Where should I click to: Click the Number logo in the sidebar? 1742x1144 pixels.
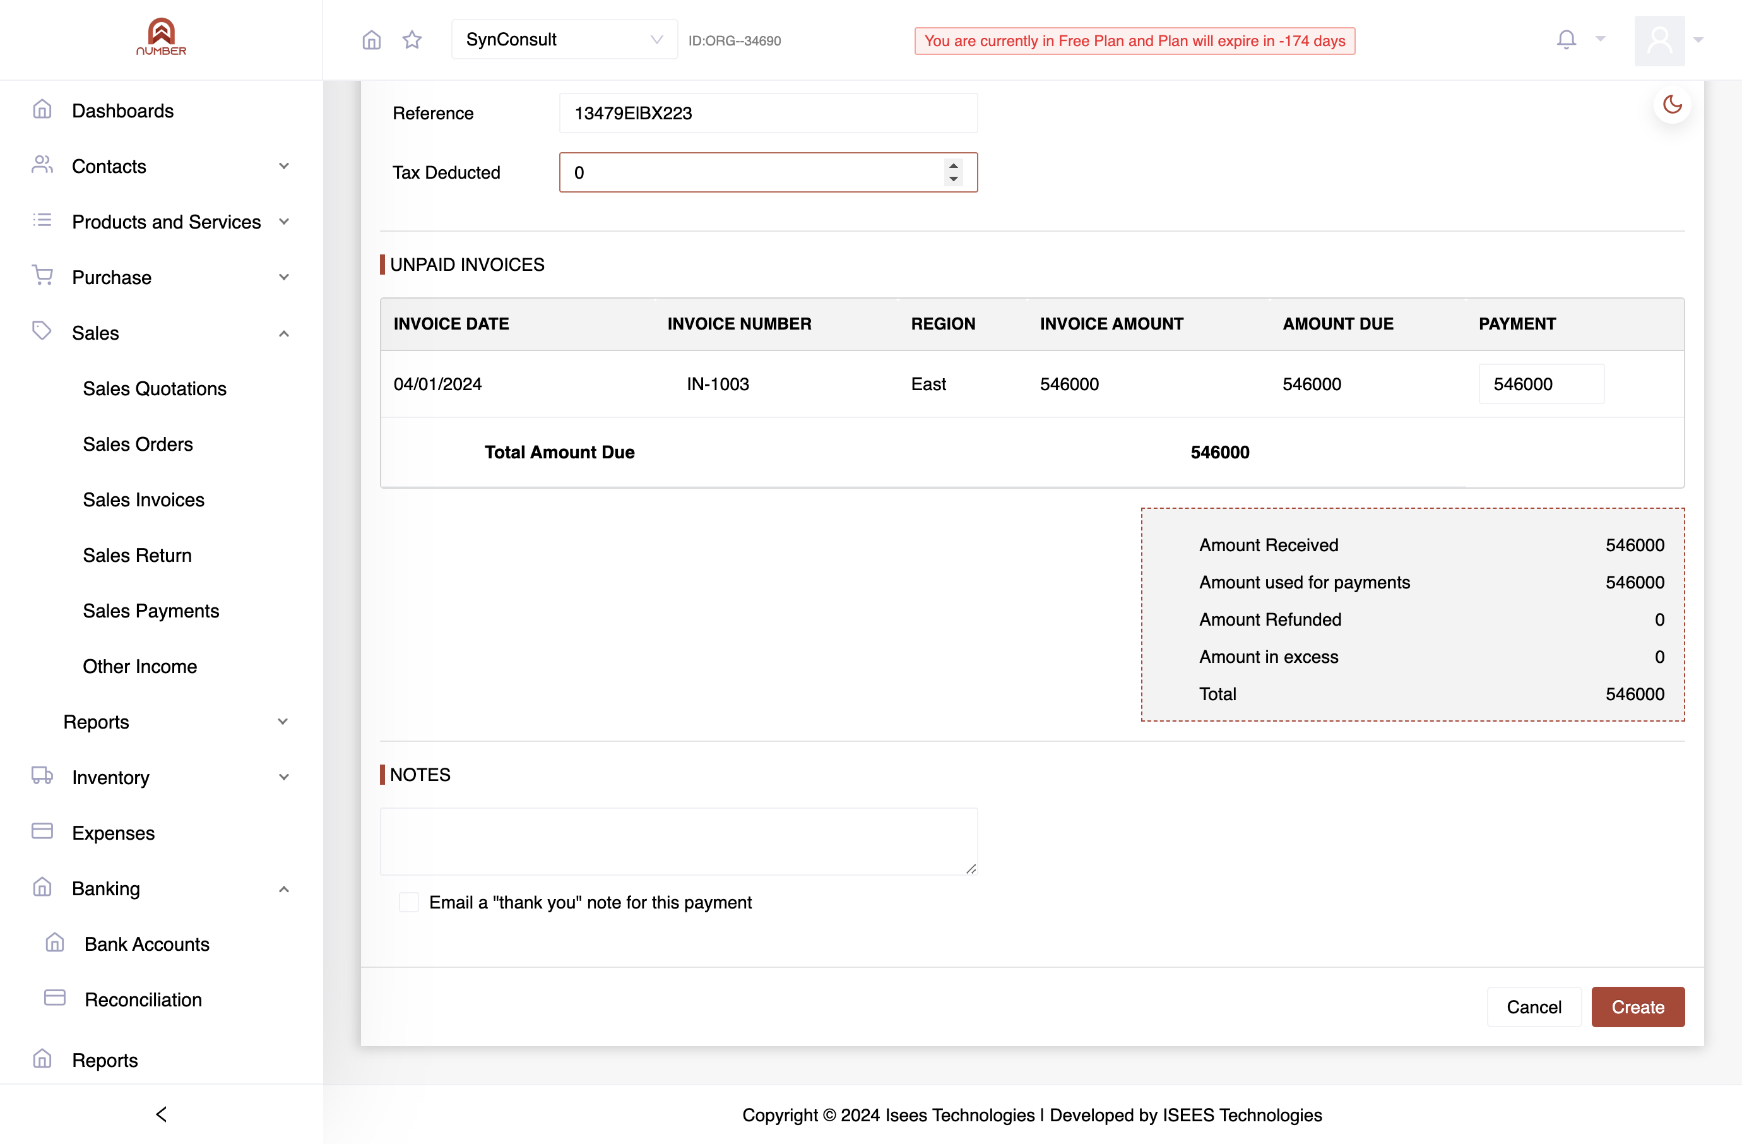(x=161, y=37)
